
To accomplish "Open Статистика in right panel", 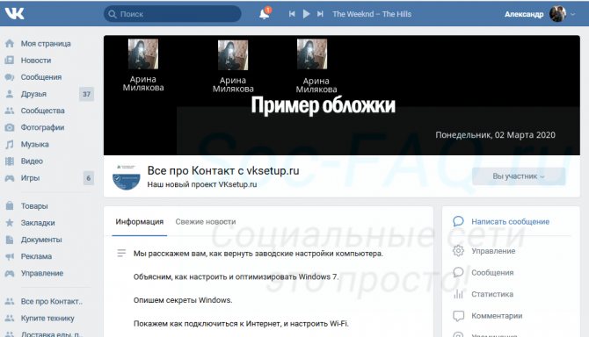I will pyautogui.click(x=492, y=294).
